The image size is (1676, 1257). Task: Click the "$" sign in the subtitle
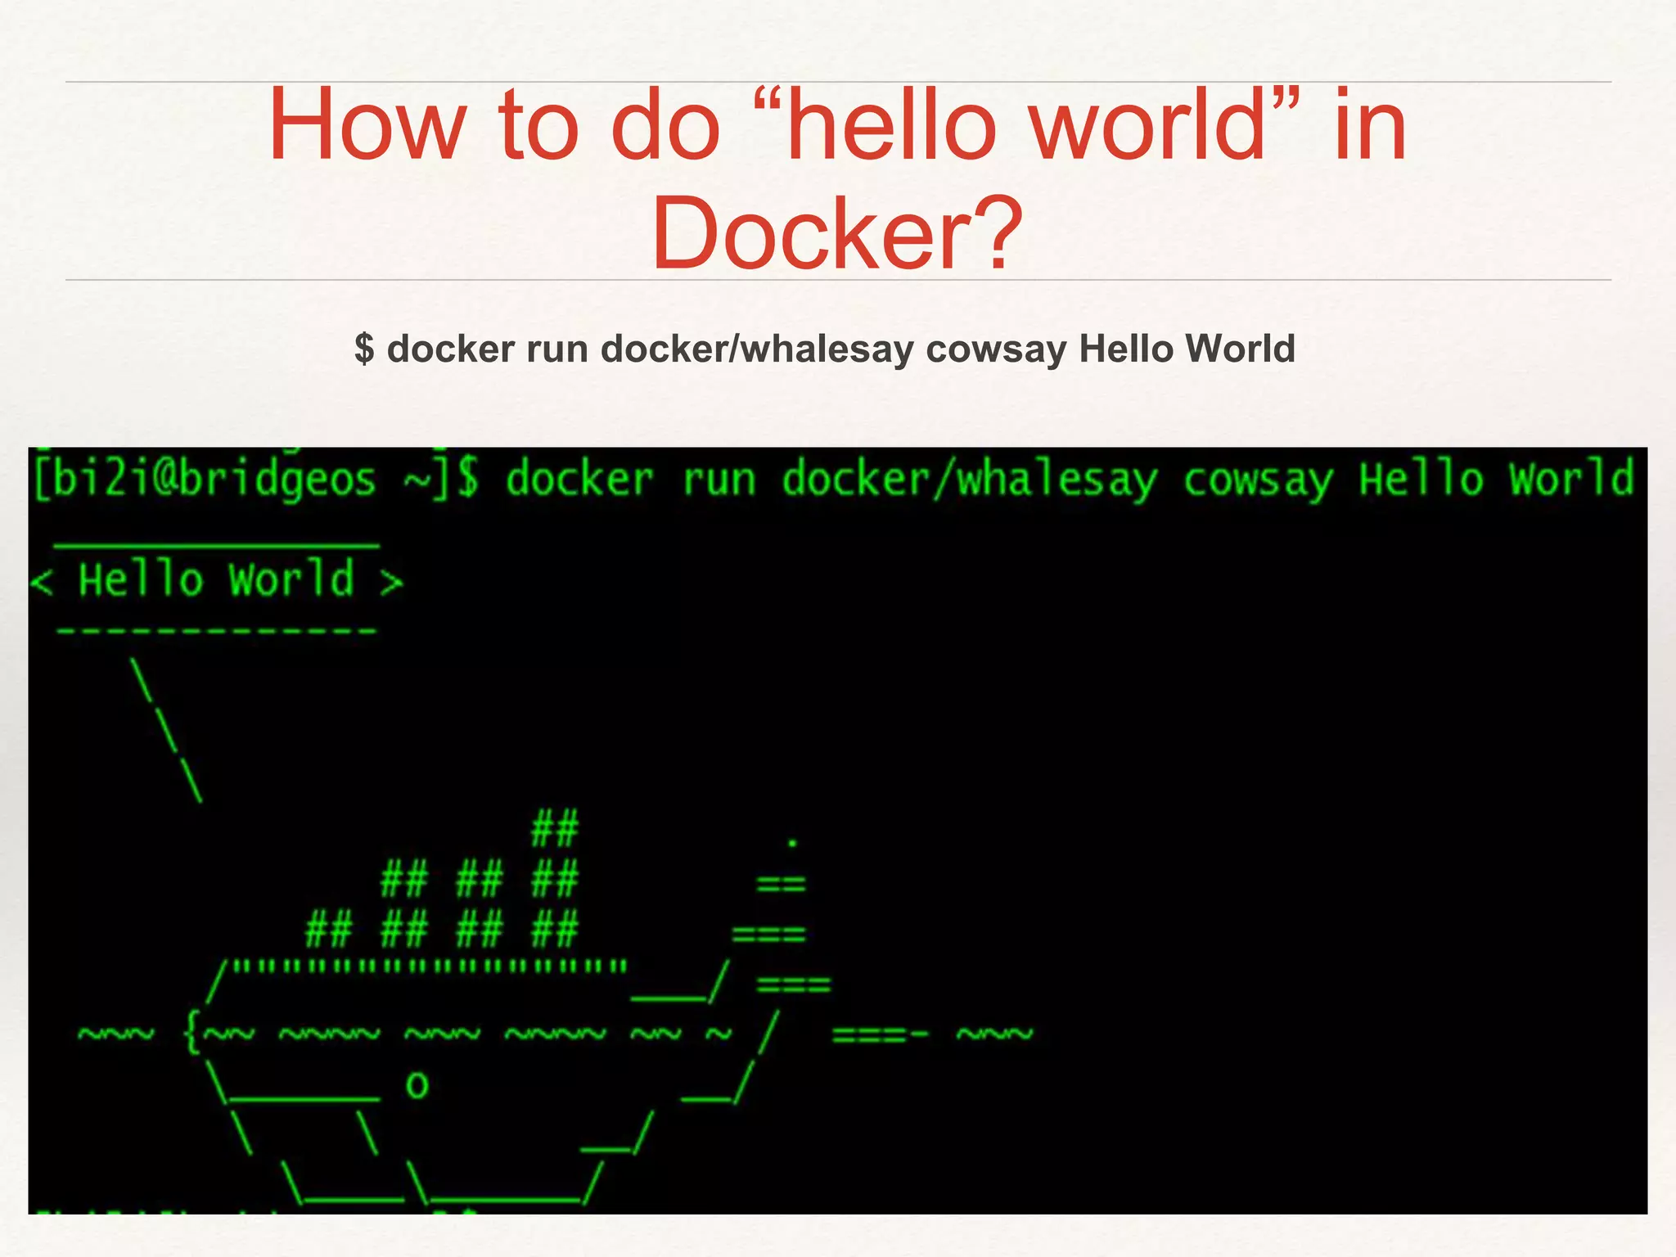364,349
